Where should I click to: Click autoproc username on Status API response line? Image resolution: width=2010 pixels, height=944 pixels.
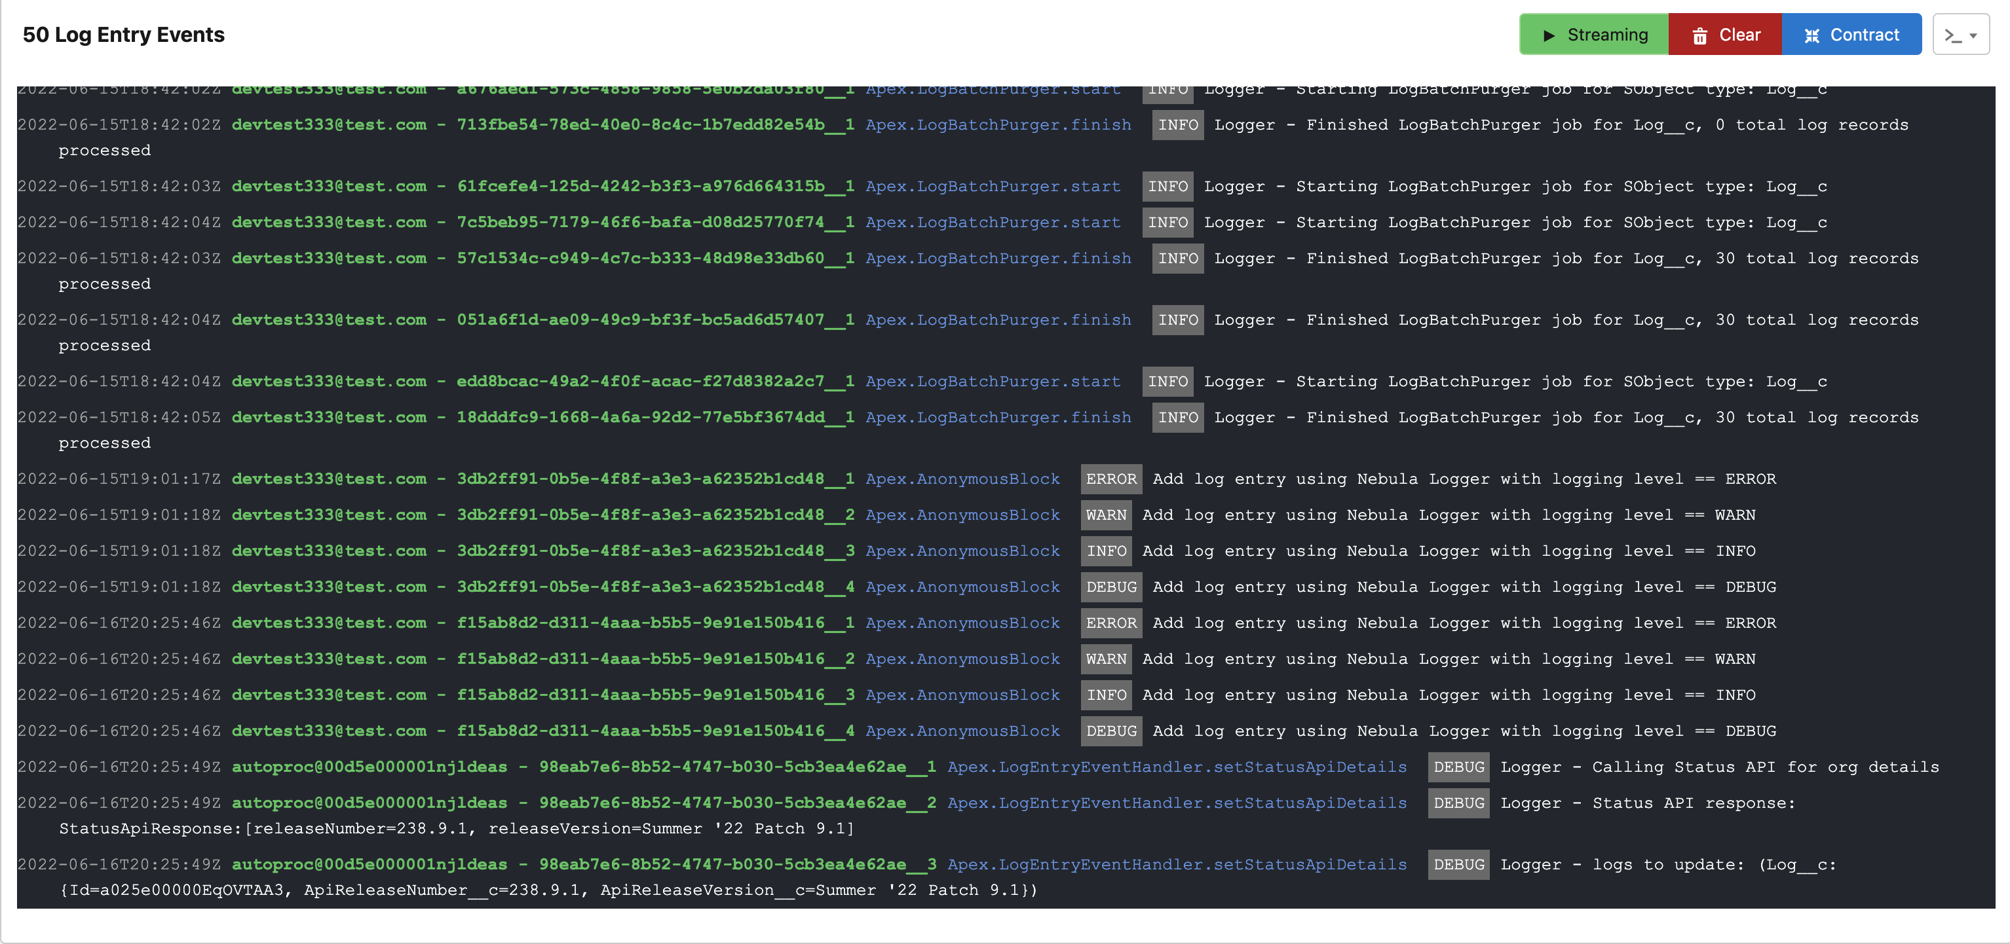point(369,802)
